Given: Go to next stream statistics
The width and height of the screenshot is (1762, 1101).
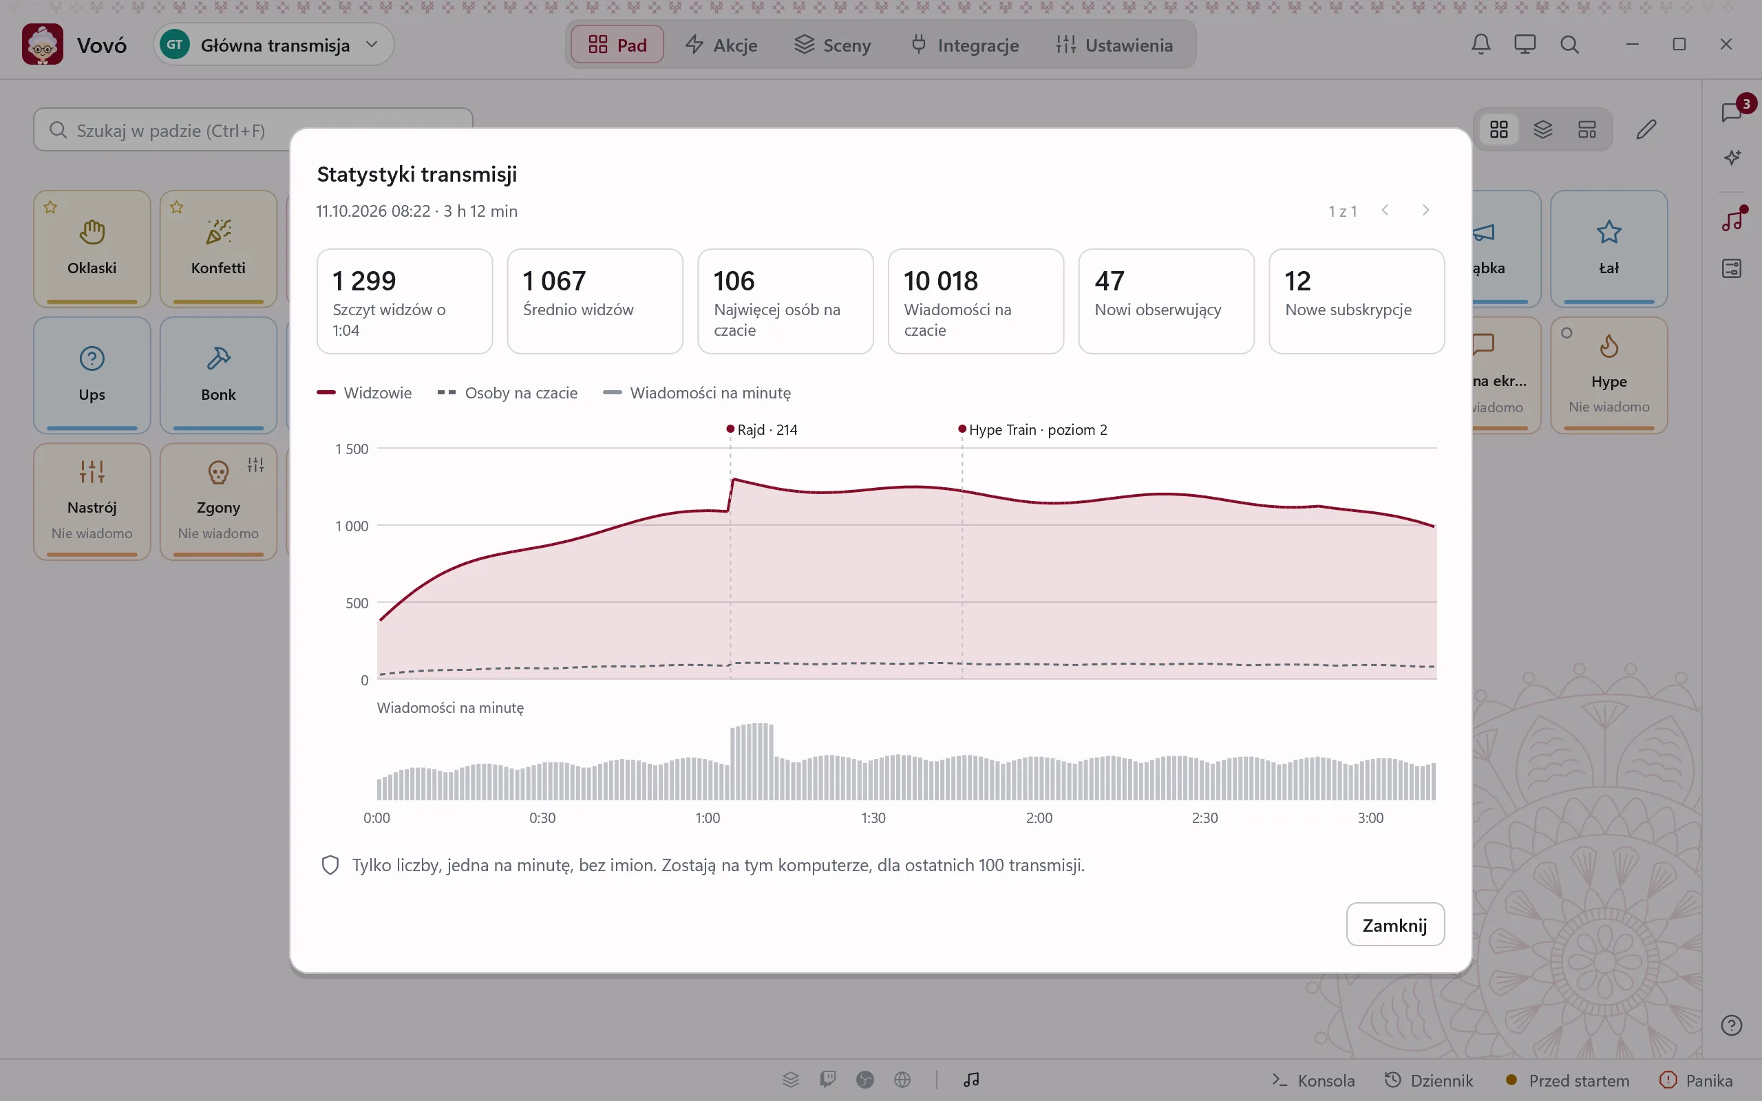Looking at the screenshot, I should 1425,211.
